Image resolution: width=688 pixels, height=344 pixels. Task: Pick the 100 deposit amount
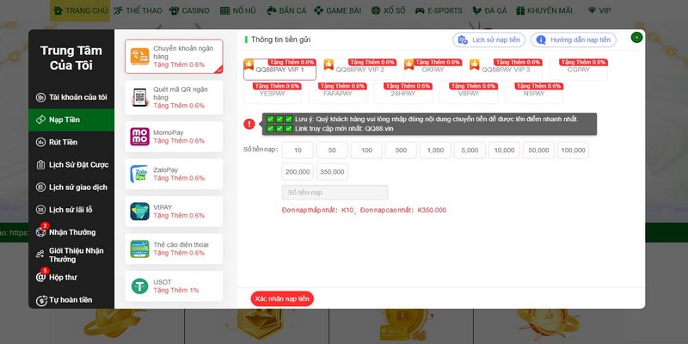click(x=366, y=150)
